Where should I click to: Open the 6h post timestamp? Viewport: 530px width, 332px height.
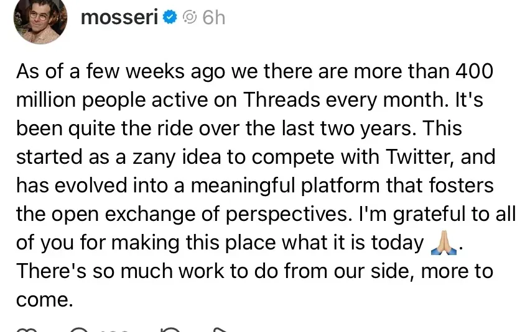[x=213, y=17]
